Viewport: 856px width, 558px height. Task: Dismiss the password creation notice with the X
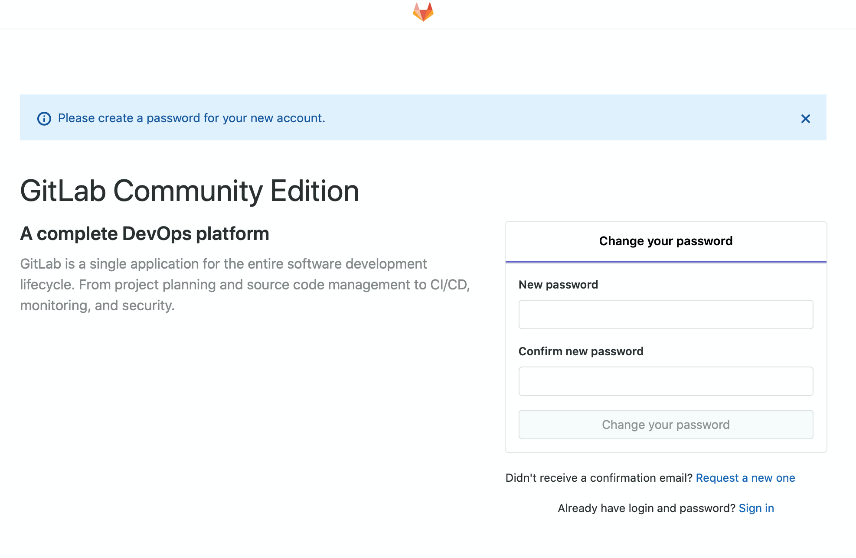pos(806,118)
